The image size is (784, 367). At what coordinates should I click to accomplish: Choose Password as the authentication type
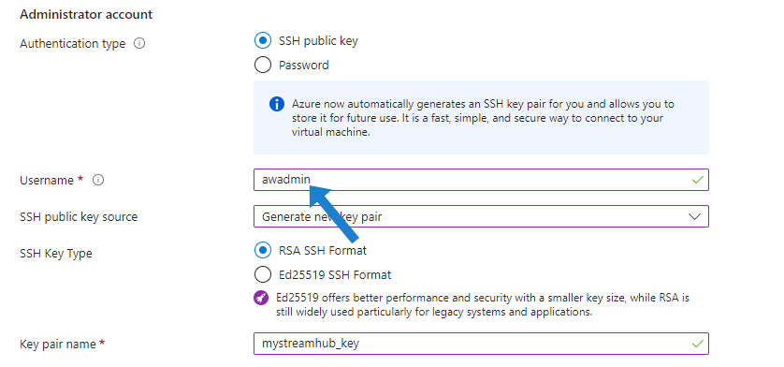coord(263,66)
